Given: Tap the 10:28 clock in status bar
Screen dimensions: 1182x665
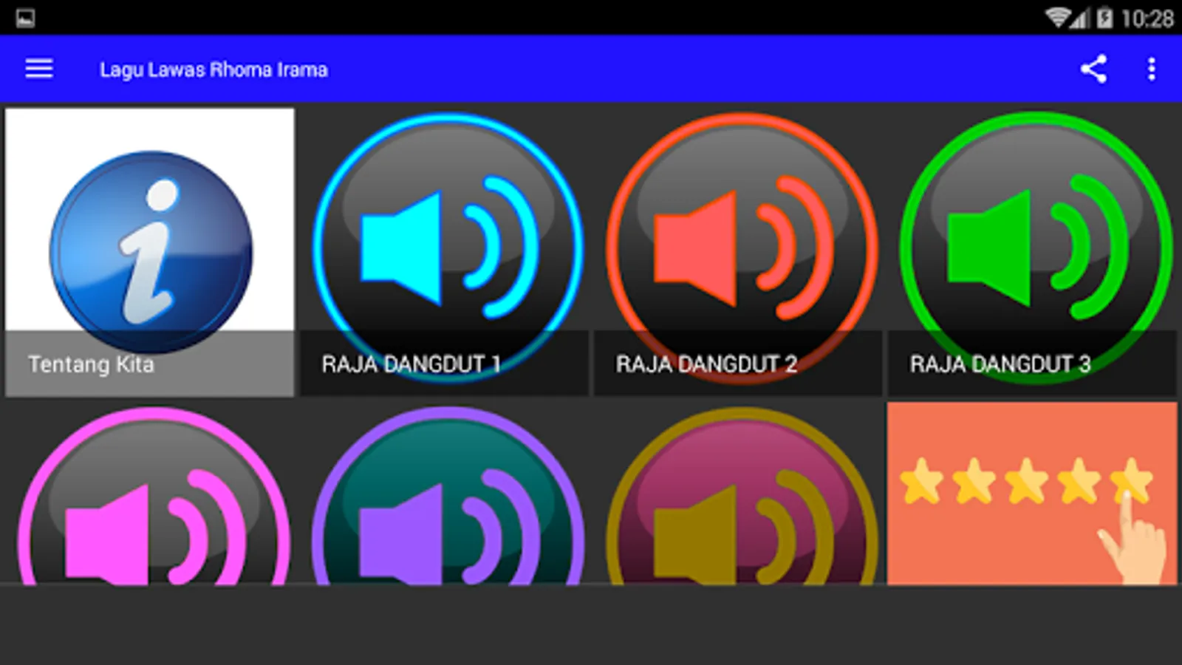Looking at the screenshot, I should tap(1147, 18).
